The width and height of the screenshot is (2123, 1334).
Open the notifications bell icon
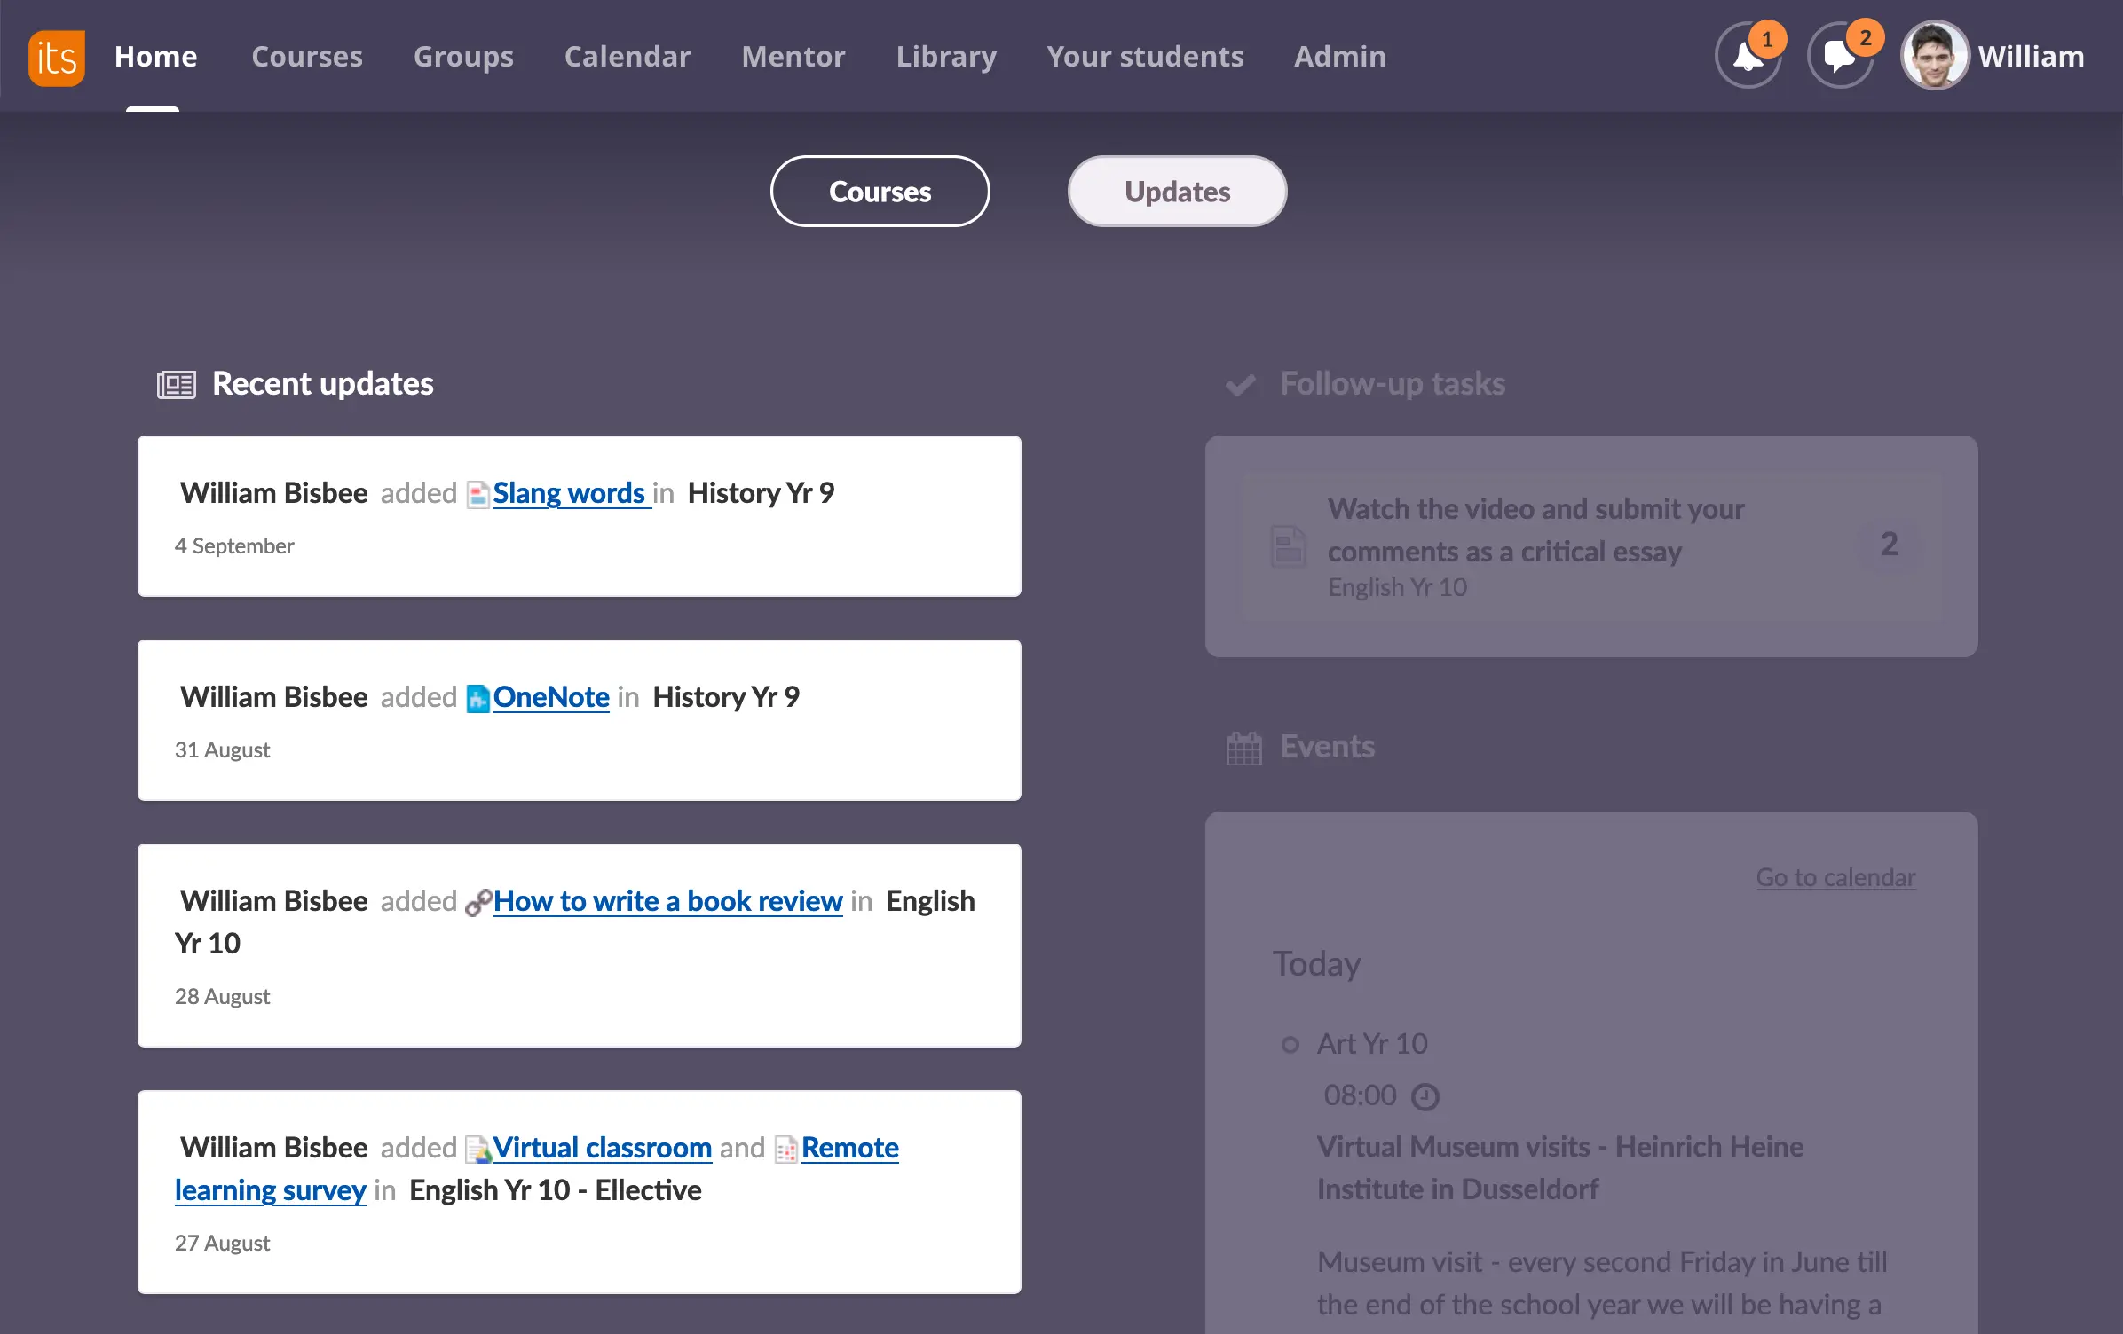pos(1748,57)
